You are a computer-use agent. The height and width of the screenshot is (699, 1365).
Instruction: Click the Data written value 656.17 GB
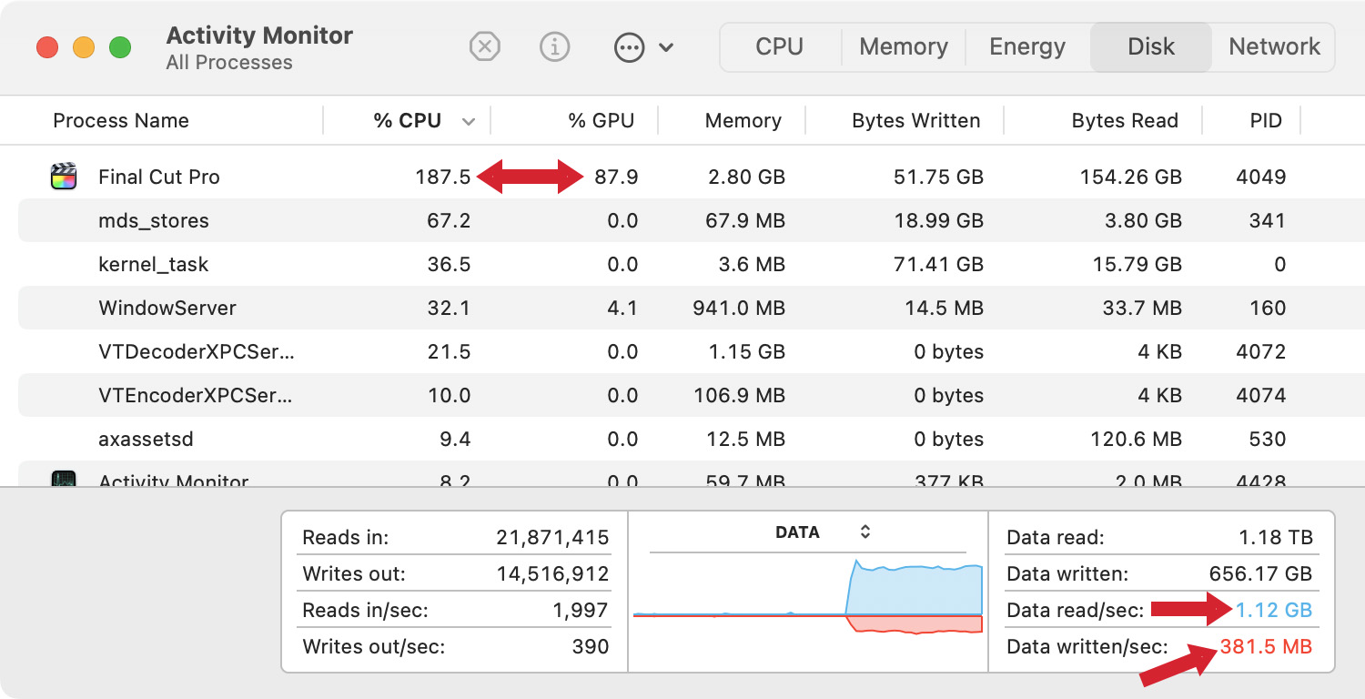(1260, 574)
